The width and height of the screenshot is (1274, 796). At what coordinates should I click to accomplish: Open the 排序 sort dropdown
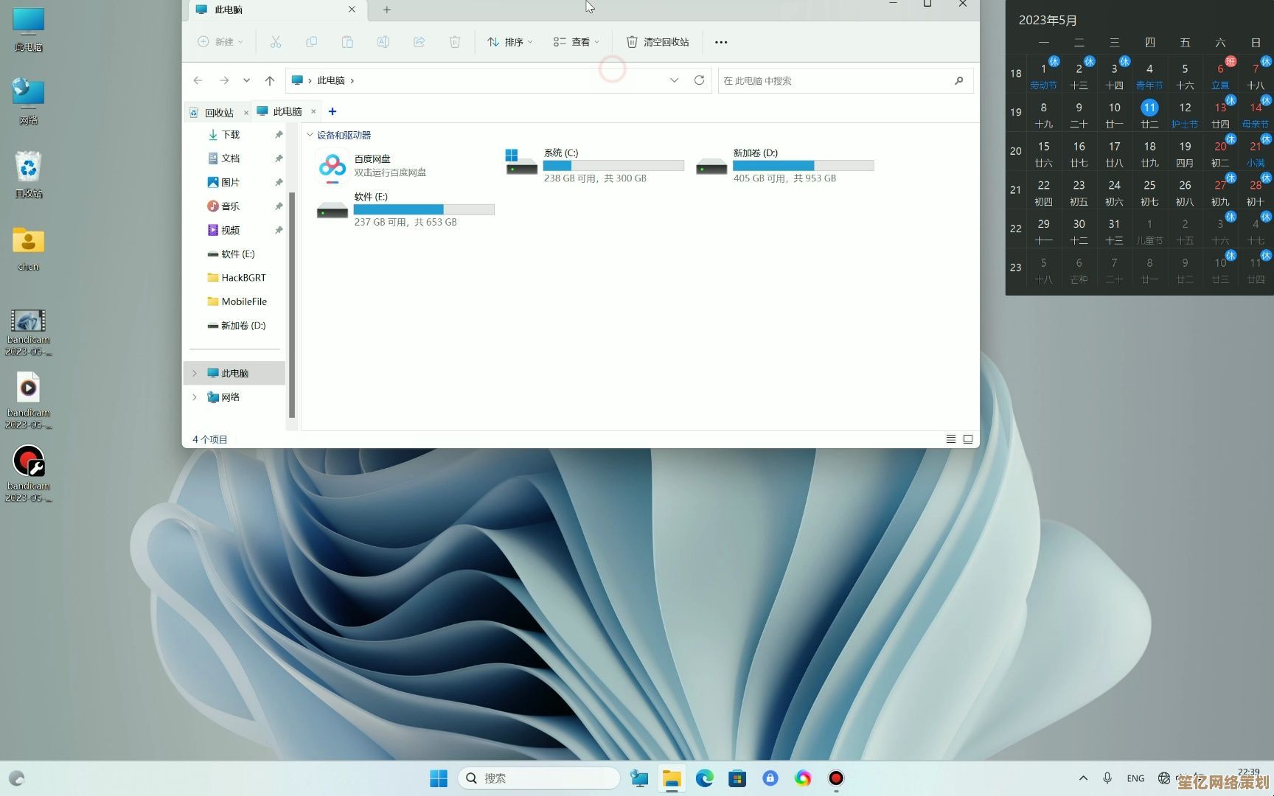(x=509, y=42)
